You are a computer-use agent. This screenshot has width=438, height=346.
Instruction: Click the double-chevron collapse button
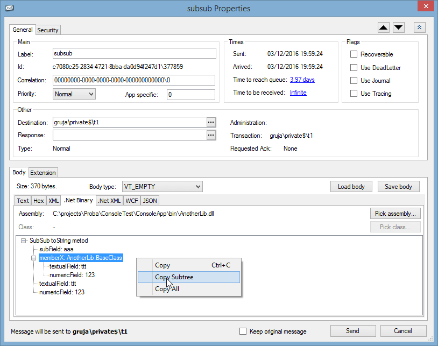pos(419,27)
